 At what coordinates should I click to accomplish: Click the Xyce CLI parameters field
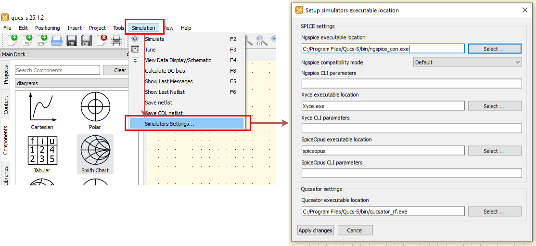click(411, 129)
